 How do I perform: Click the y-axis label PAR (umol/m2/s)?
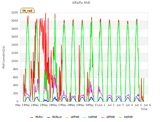4,57
